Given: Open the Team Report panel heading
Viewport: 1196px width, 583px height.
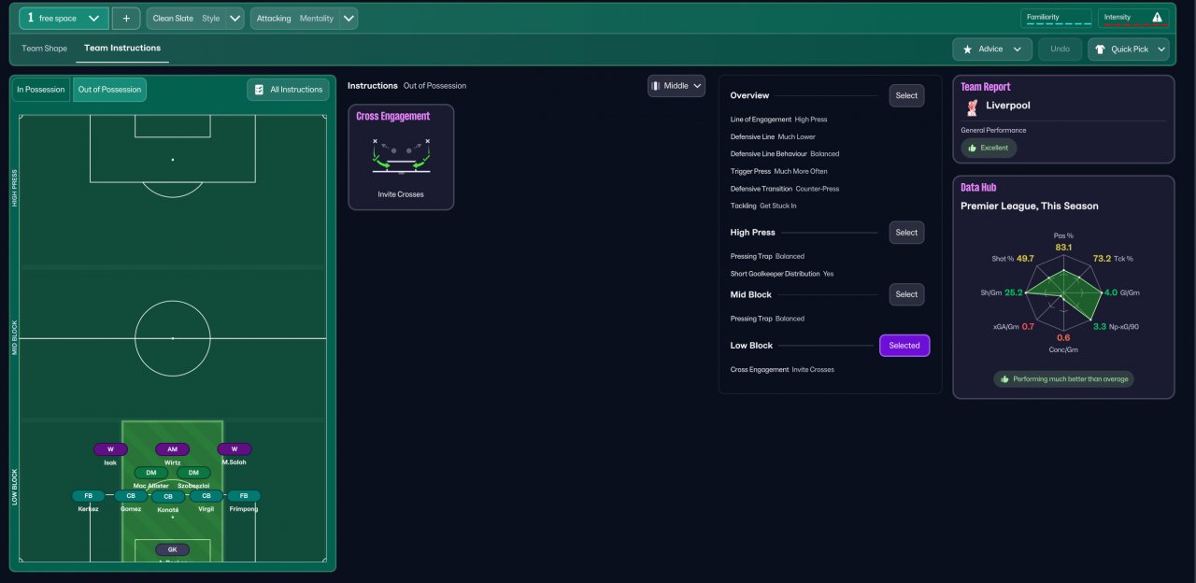Looking at the screenshot, I should click(985, 87).
